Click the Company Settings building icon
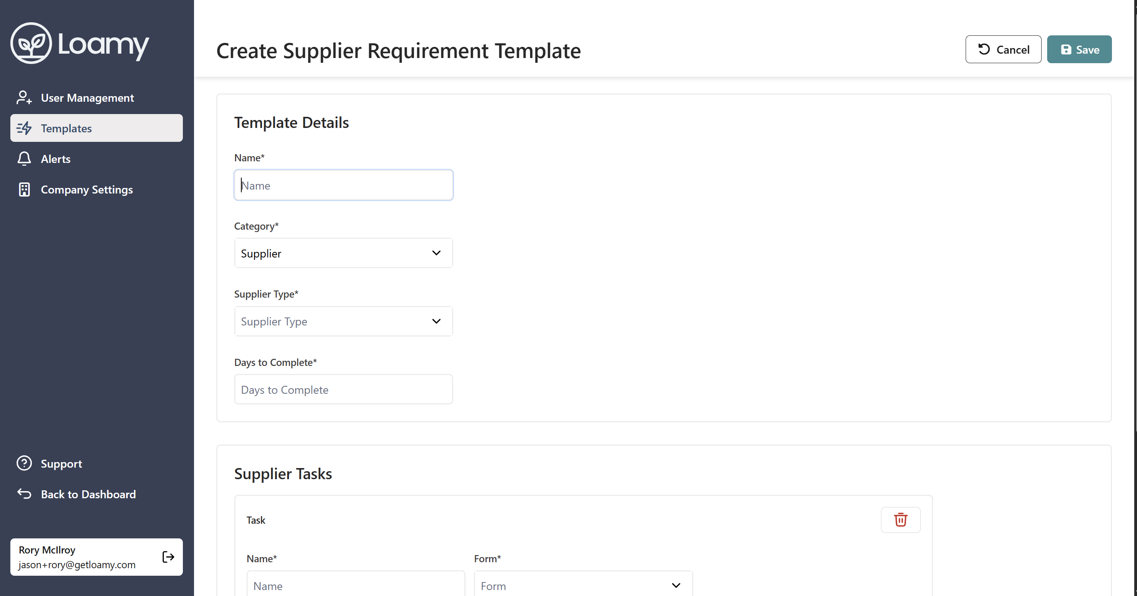The image size is (1137, 596). (x=24, y=190)
